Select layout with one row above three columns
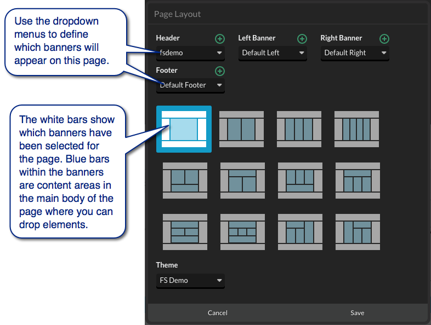The image size is (431, 325). pos(358,181)
